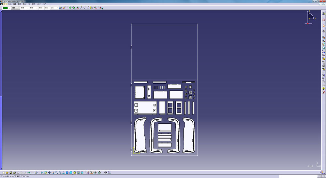
Task: Expand the layer dropdown showing なし
Action: pos(58,8)
